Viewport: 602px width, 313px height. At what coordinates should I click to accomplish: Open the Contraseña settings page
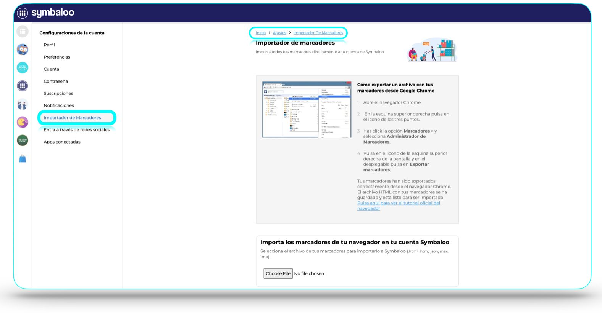56,81
